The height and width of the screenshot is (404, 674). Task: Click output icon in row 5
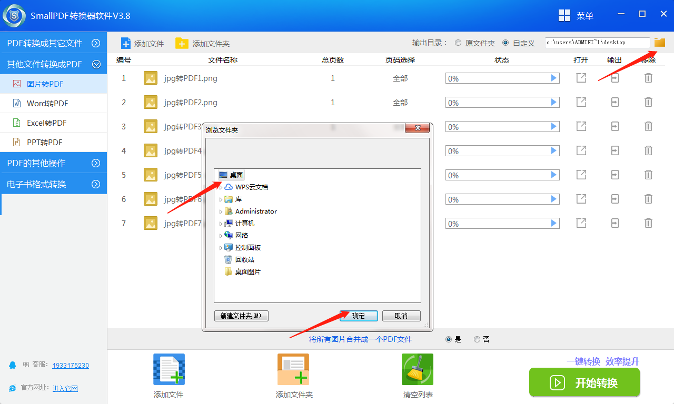(x=615, y=175)
